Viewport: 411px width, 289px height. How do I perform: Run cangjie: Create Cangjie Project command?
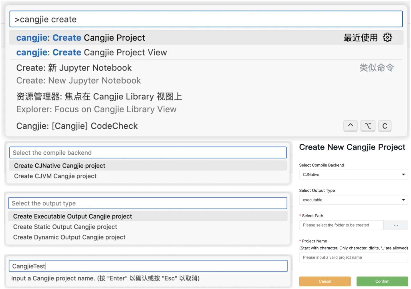81,38
